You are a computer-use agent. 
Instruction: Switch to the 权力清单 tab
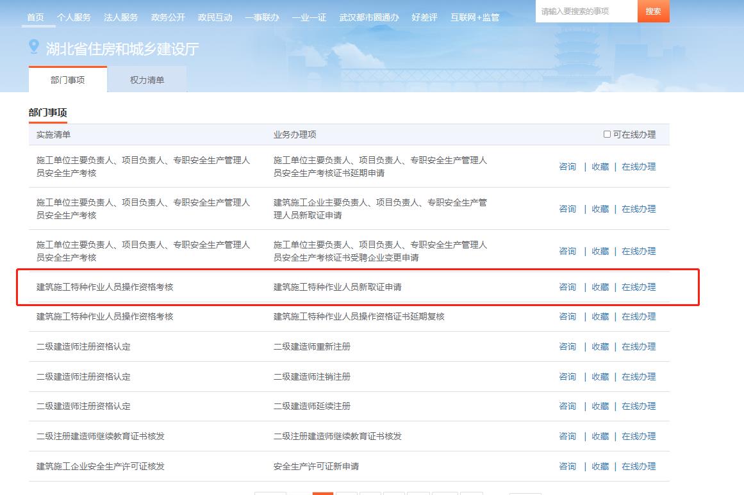pyautogui.click(x=147, y=79)
